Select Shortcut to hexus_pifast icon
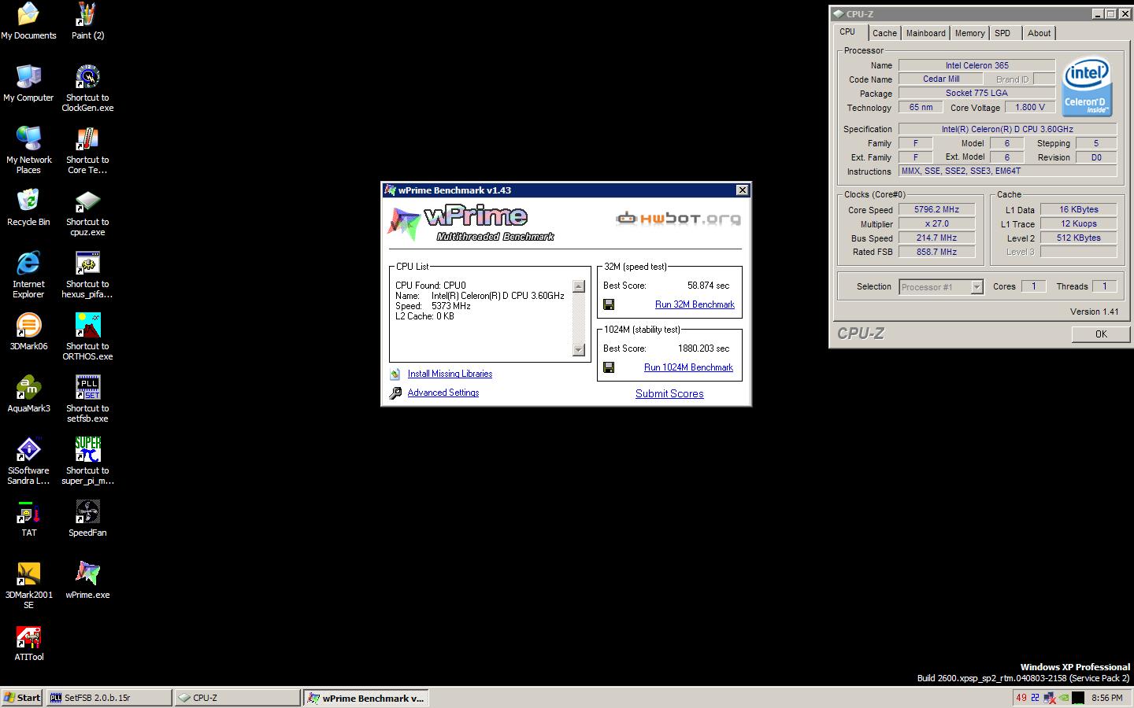This screenshot has height=708, width=1134. click(87, 274)
